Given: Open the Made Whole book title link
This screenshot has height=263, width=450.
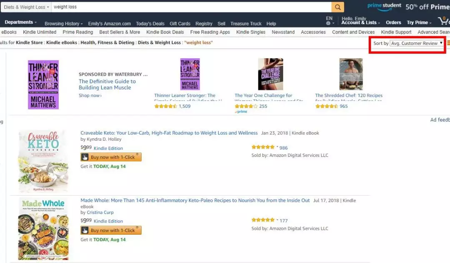Looking at the screenshot, I should click(x=195, y=201).
